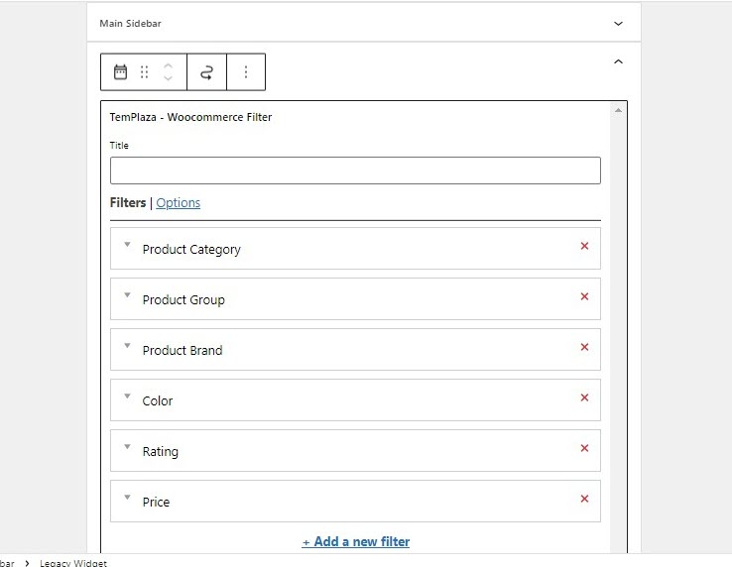Click the Legacy Widget calendar block icon
The height and width of the screenshot is (567, 732).
120,72
